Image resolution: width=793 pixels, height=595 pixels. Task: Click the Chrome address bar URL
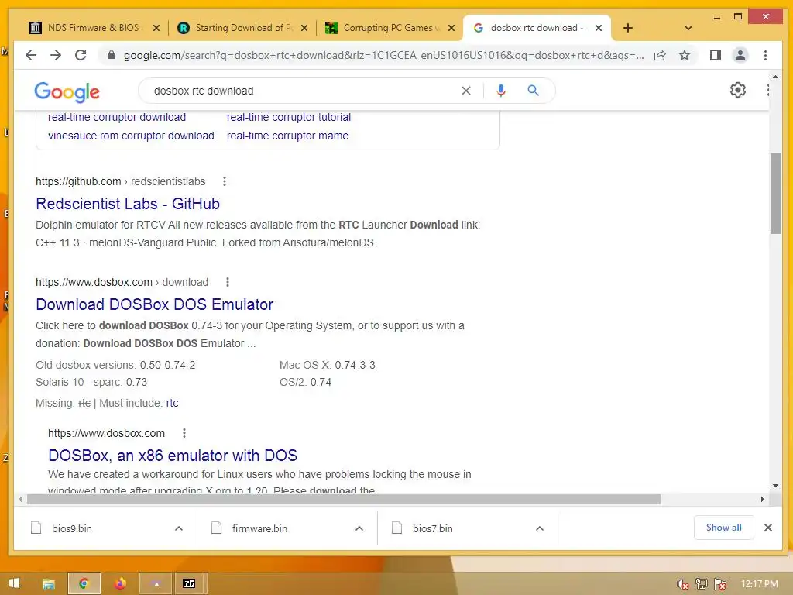tap(383, 55)
